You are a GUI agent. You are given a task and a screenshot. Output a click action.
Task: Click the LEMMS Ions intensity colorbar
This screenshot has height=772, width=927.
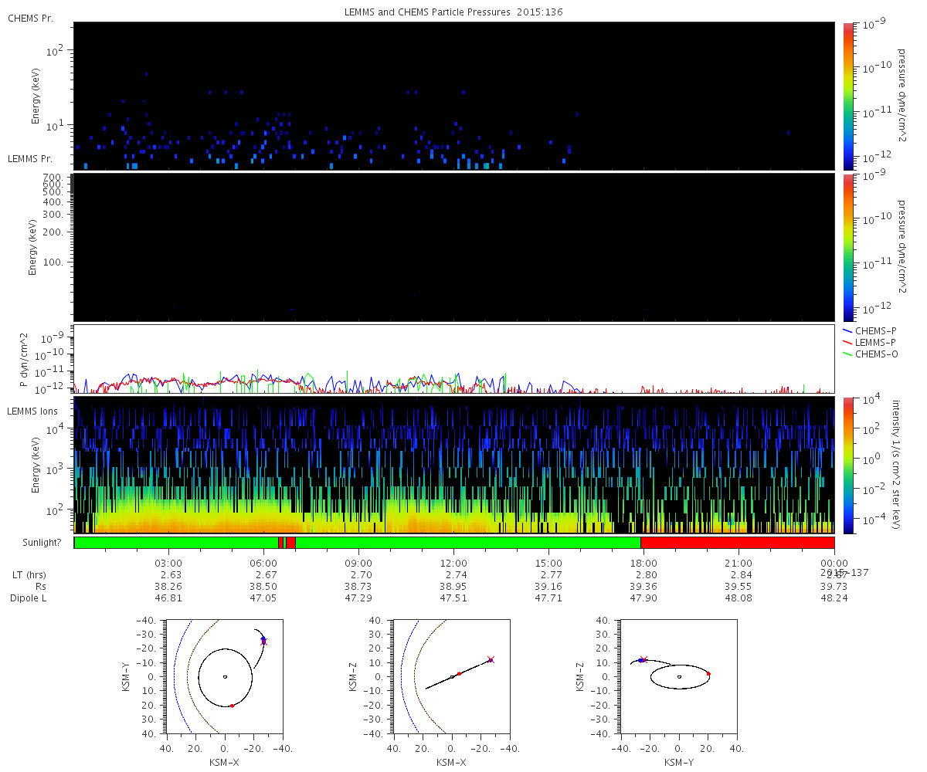click(847, 465)
